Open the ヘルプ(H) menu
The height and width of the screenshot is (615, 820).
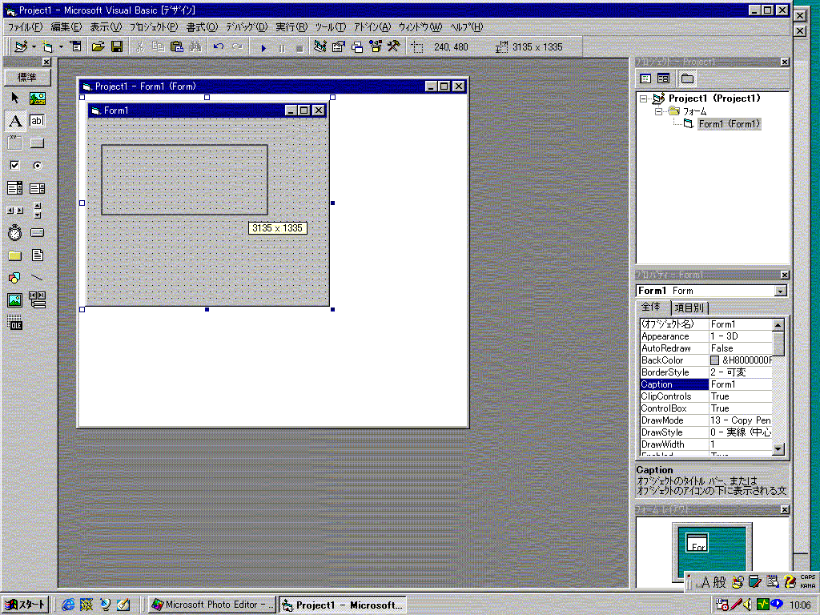(x=467, y=26)
